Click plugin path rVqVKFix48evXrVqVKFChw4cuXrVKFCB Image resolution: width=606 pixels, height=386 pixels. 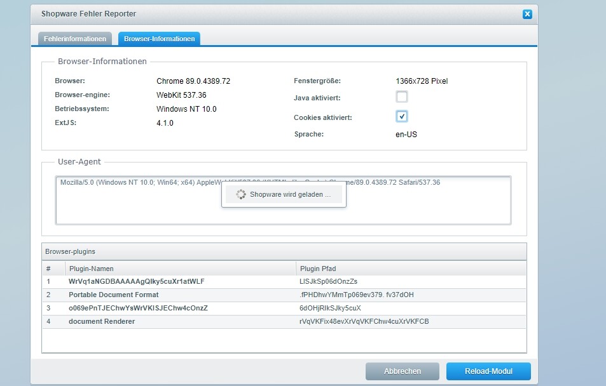point(364,321)
